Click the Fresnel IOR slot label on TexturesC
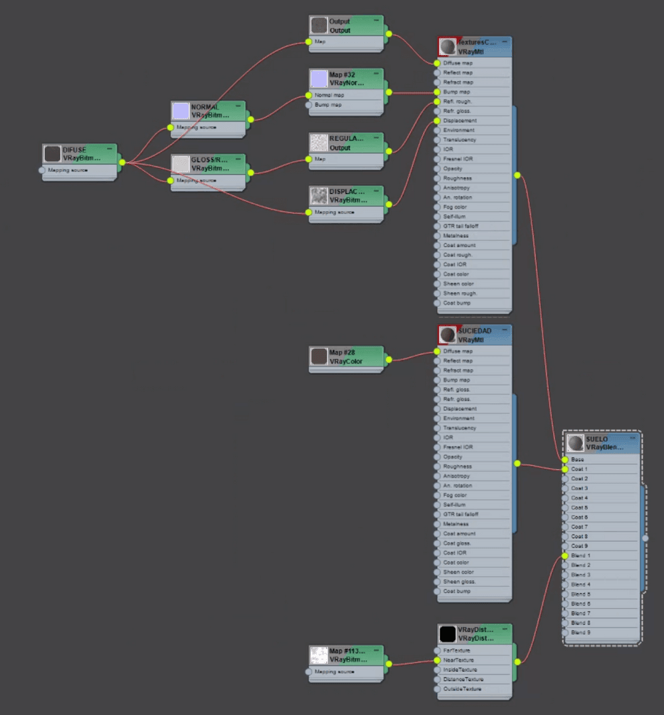The image size is (664, 715). 458,159
